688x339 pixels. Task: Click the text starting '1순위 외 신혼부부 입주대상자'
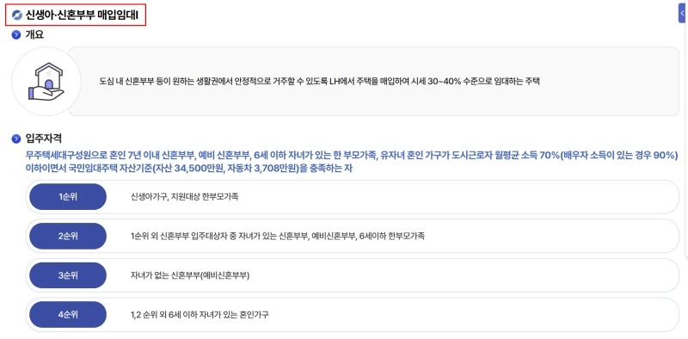click(278, 237)
